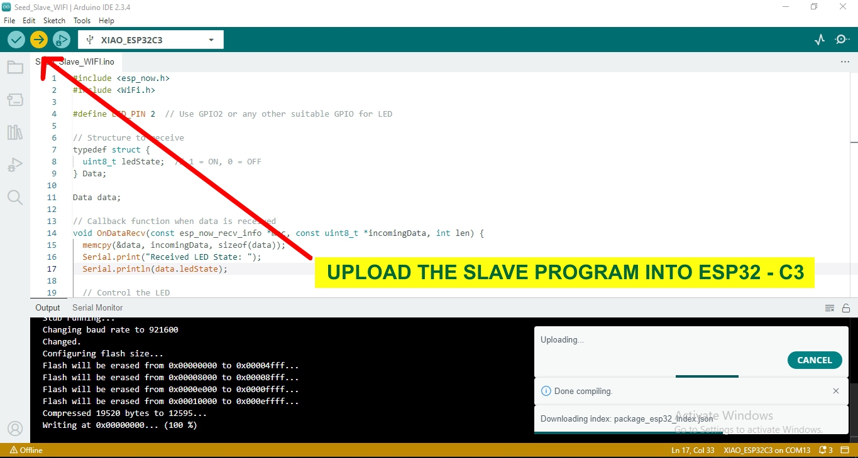Click the Ln 17, Col 33 cursor position
Viewport: 858px width, 458px height.
[693, 450]
